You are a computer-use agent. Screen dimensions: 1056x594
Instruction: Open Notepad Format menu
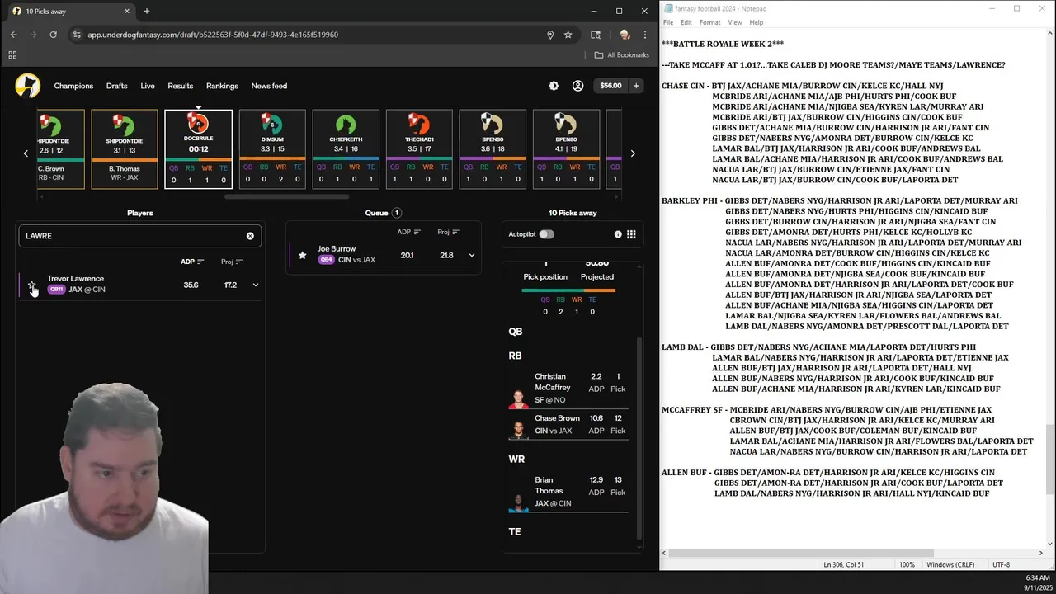(709, 22)
